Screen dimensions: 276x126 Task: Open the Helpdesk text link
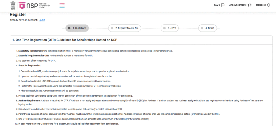tap(261, 5)
